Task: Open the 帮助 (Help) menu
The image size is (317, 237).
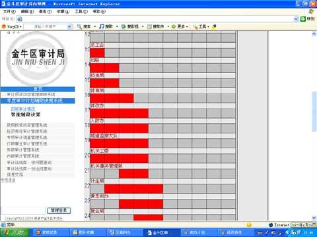Action: pyautogui.click(x=99, y=11)
